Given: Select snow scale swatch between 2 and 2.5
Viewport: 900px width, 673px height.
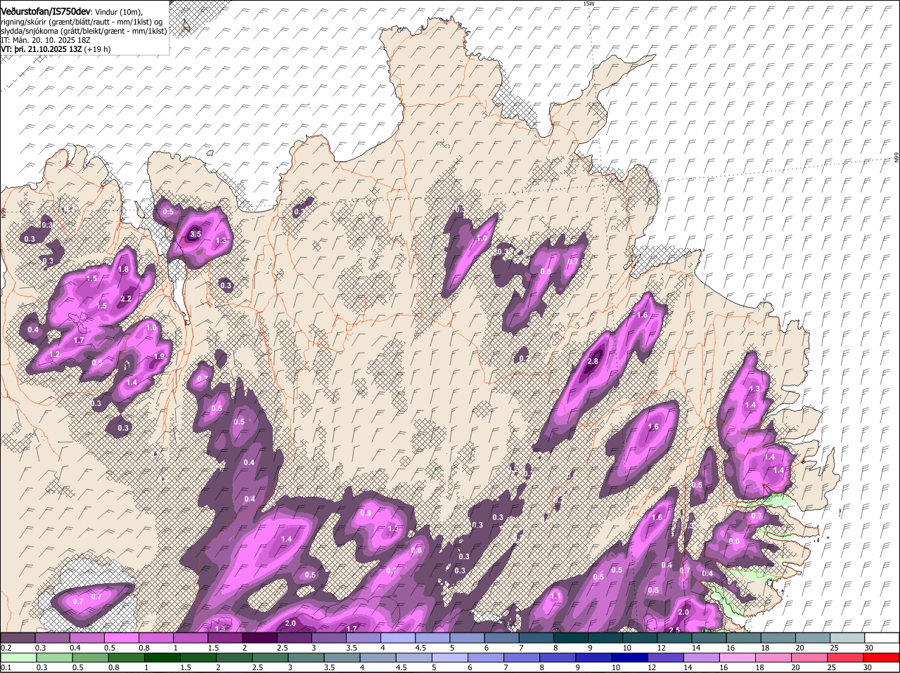Looking at the screenshot, I should (x=259, y=638).
